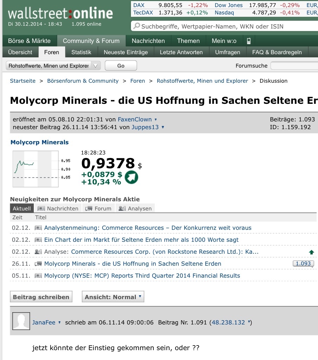Click the mobile phone icon in the navigation bar
The image size is (318, 360).
(x=249, y=41)
